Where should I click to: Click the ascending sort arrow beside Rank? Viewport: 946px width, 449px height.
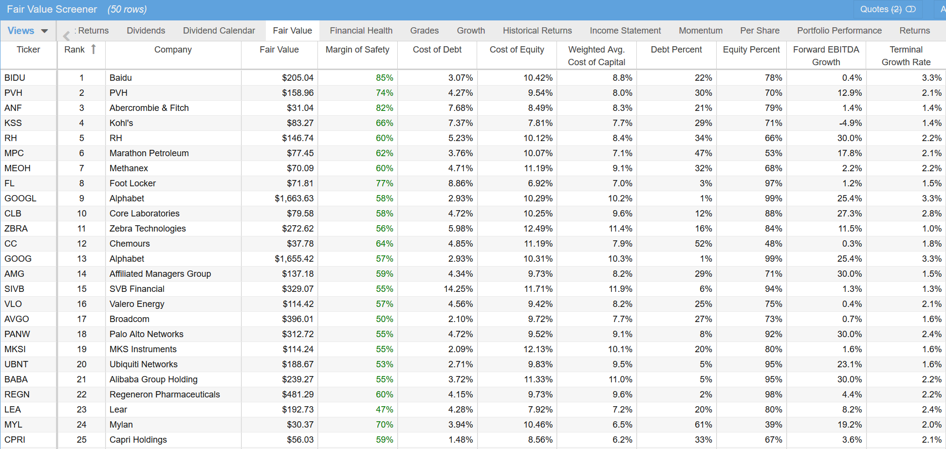click(x=93, y=49)
